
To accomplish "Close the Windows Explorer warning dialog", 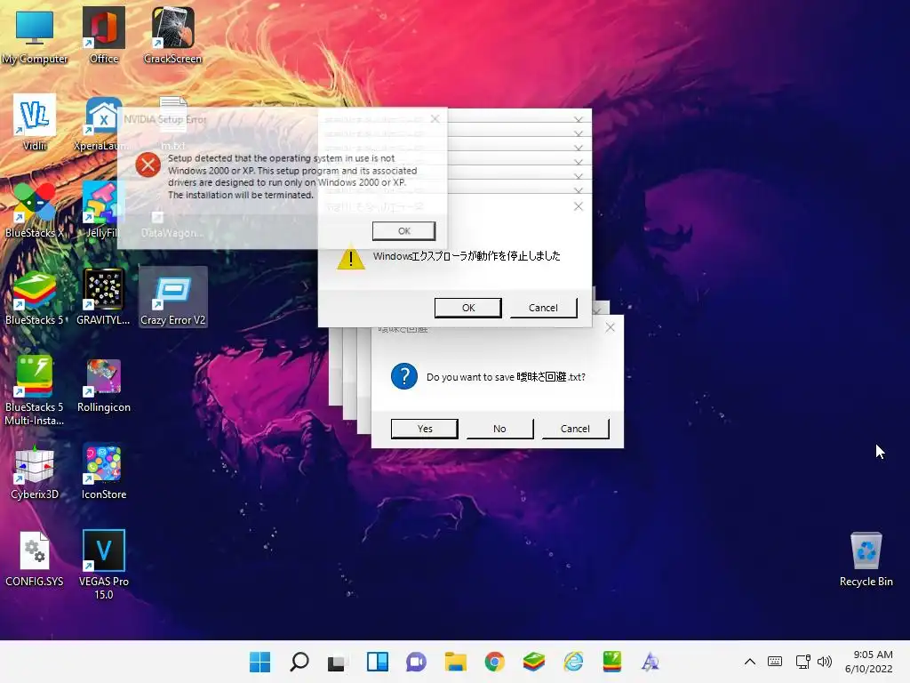I will tap(578, 206).
